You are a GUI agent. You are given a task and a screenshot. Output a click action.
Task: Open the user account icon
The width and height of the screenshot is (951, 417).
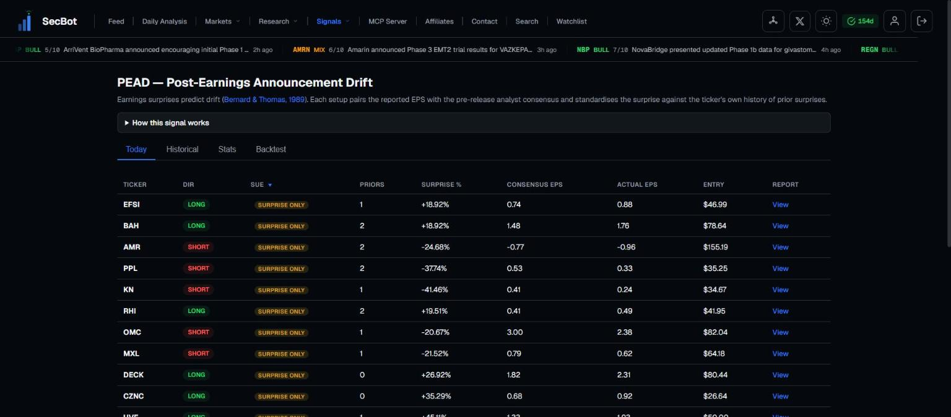click(x=895, y=21)
